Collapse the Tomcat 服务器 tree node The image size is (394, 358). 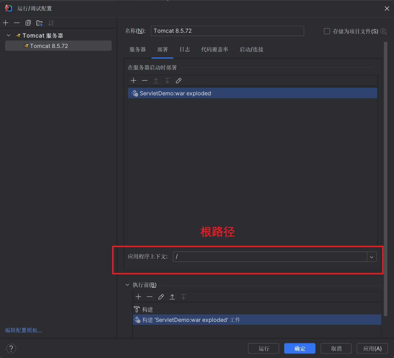(9, 36)
